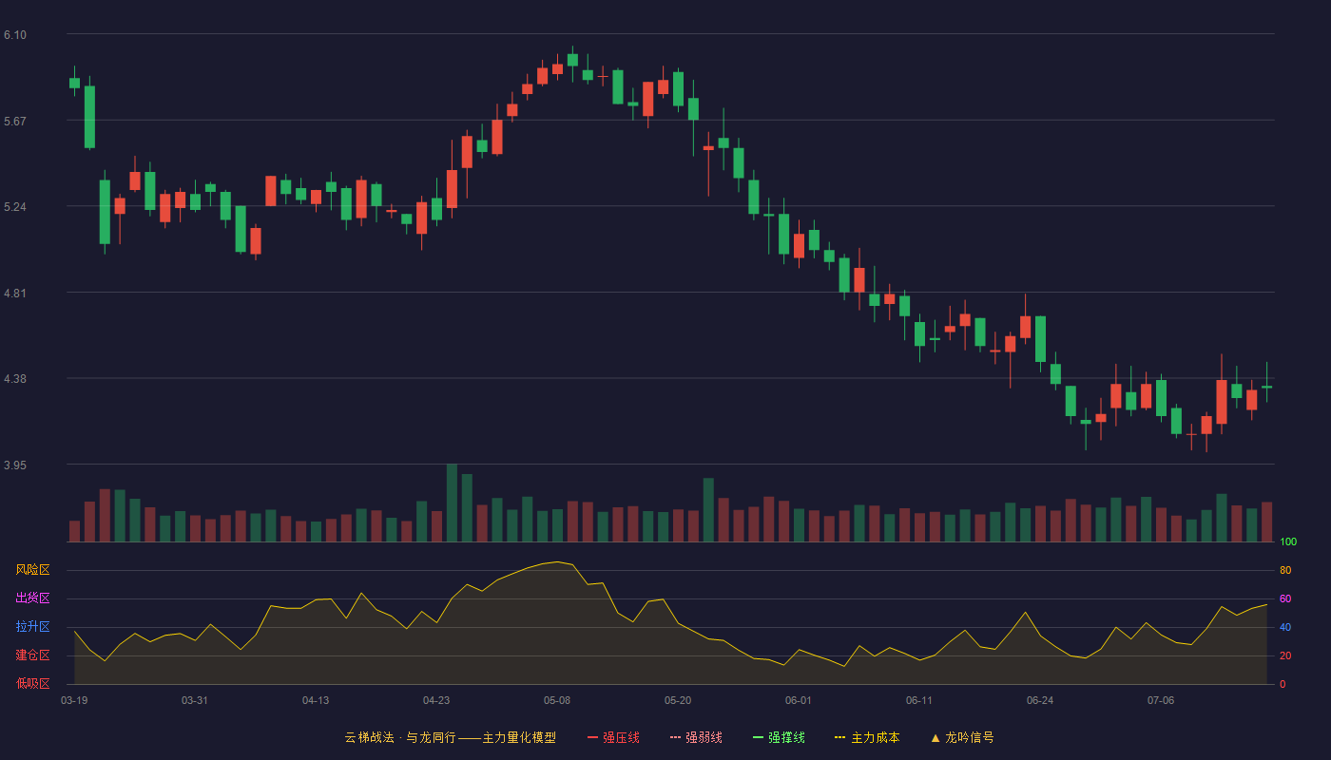Click the pink dashed icon beside 强弱线

pyautogui.click(x=675, y=737)
